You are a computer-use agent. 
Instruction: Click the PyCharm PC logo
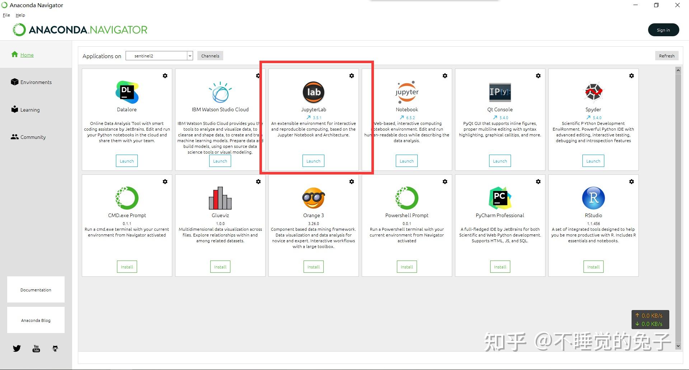(x=500, y=198)
